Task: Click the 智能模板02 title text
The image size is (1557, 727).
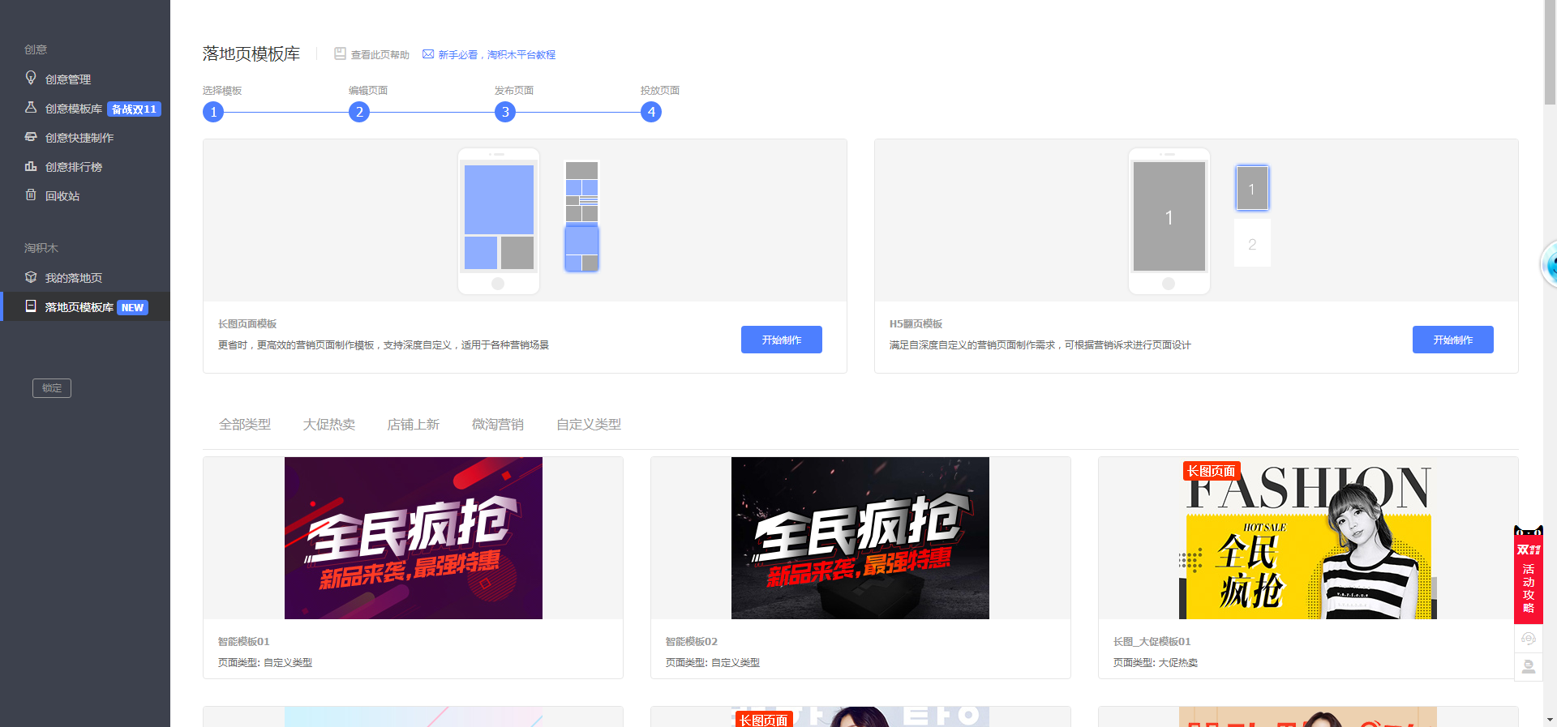Action: tap(692, 642)
